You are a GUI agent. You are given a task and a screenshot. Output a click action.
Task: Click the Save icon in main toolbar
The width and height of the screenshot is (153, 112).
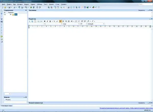coord(9,7)
